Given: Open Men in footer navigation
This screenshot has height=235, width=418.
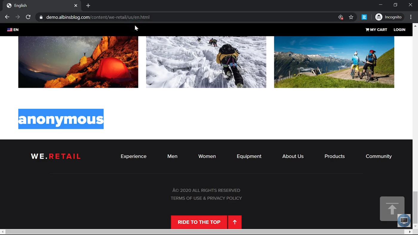Looking at the screenshot, I should [x=172, y=156].
